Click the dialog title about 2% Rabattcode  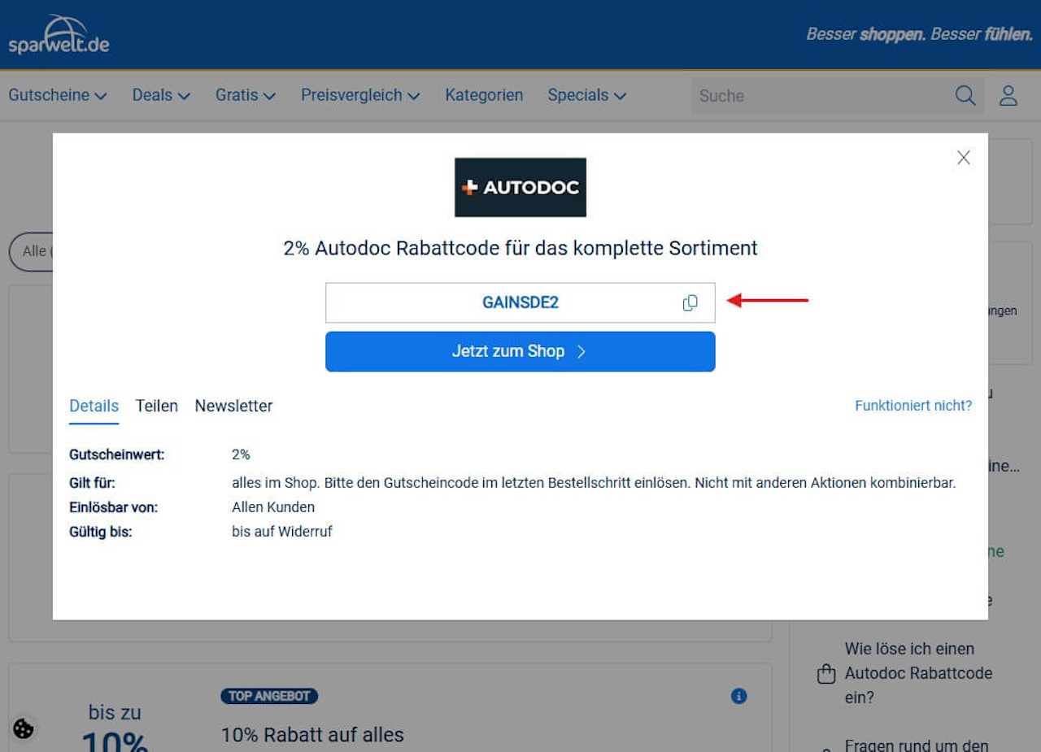coord(520,248)
